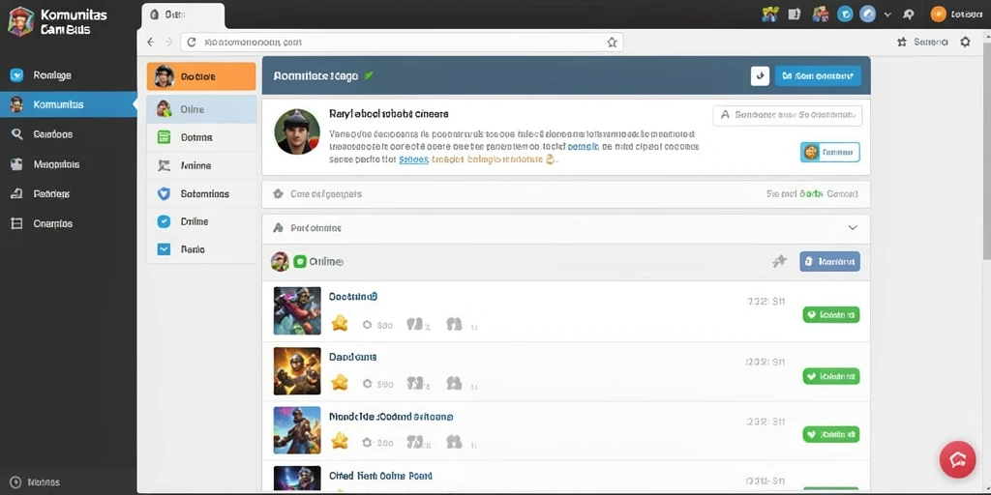Click inside the browser address bar
The height and width of the screenshot is (495, 991).
coord(402,43)
